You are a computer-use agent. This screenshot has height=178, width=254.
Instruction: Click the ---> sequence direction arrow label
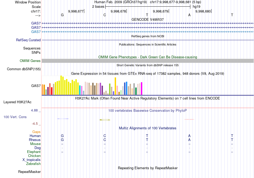point(38,15)
